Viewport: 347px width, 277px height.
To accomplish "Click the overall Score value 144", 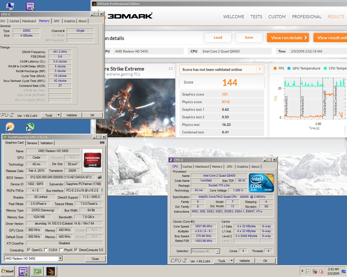I will point(230,82).
